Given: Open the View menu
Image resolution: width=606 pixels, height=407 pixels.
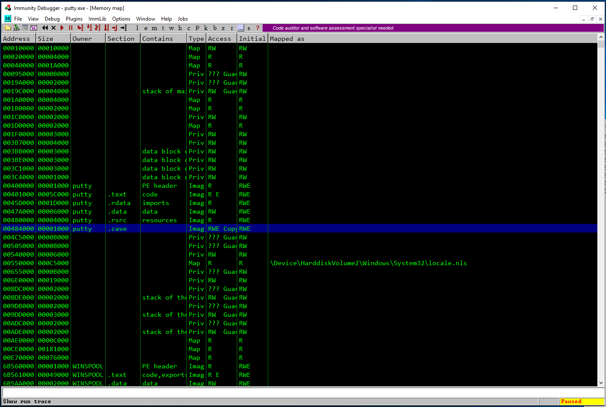Looking at the screenshot, I should (x=33, y=19).
